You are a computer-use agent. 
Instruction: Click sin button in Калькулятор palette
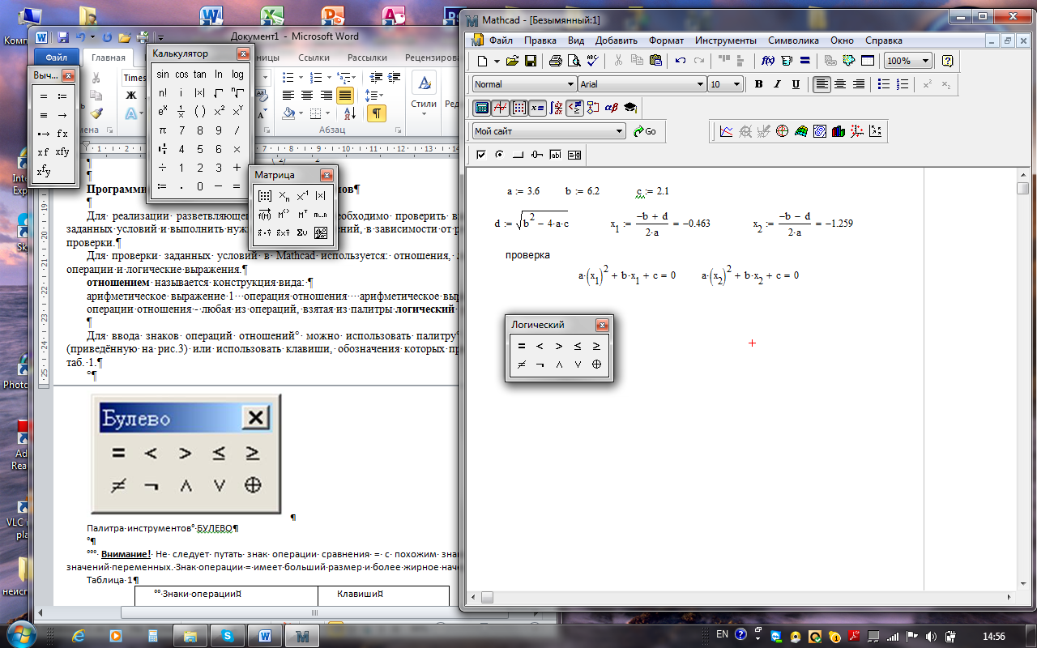coord(163,75)
